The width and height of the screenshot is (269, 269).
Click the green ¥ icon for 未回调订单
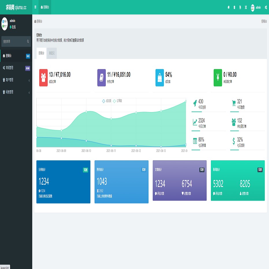point(218,78)
